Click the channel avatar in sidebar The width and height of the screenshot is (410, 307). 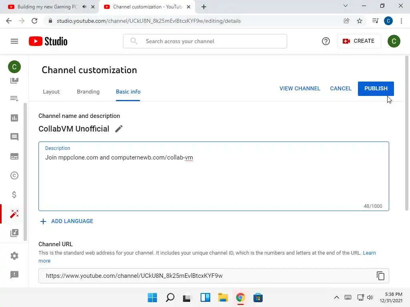tap(14, 67)
